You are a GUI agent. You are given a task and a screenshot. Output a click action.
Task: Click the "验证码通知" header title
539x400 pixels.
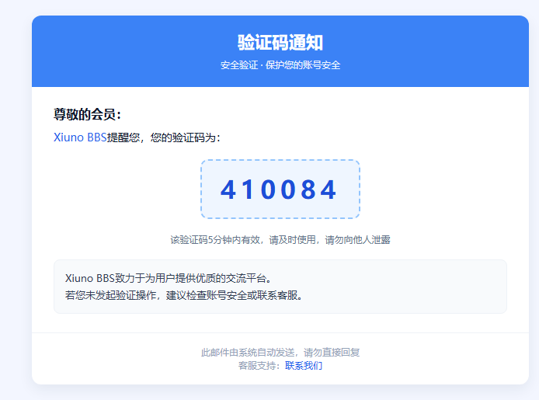280,43
